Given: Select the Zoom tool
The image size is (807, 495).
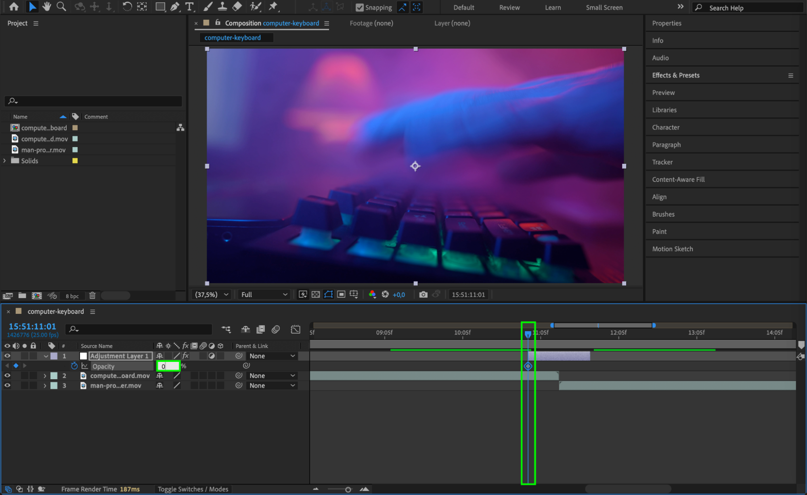Looking at the screenshot, I should [x=61, y=6].
